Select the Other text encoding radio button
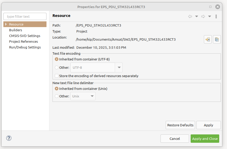The width and height of the screenshot is (227, 149). [57, 67]
